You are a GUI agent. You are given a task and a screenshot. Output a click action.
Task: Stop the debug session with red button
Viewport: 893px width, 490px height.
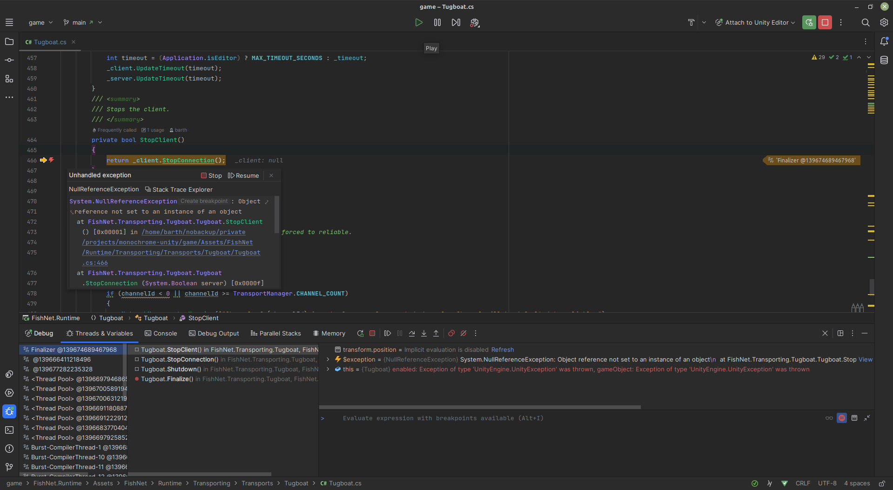(x=825, y=22)
